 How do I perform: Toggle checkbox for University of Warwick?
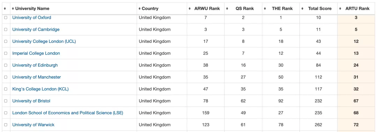point(6,125)
